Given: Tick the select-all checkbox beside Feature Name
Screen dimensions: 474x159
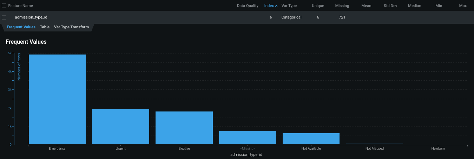Looking at the screenshot, I should pos(4,6).
